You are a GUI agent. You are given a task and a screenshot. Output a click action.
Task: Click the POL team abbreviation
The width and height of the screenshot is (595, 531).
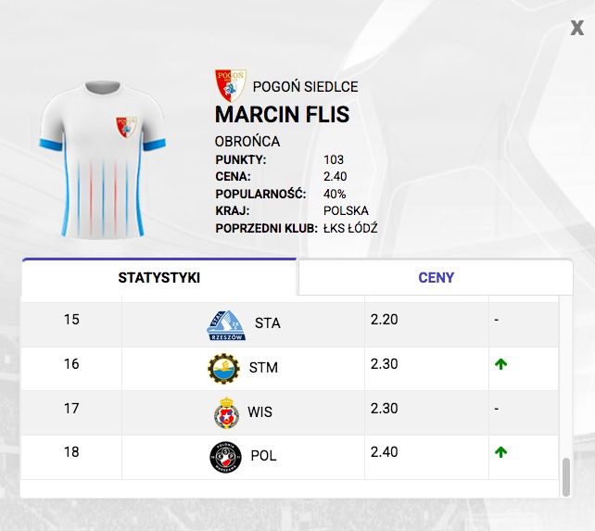point(263,456)
